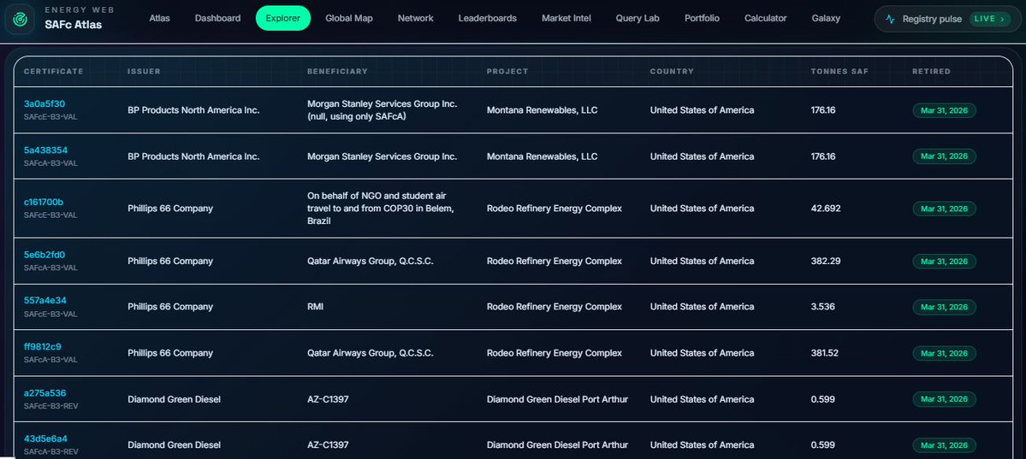Click Rodeo Refinery project in row 557a4e34
The image size is (1026, 459).
(555, 307)
